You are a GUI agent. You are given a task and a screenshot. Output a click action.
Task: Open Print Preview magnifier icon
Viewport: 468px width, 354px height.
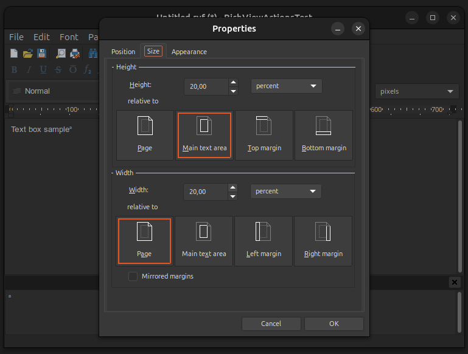pyautogui.click(x=61, y=54)
